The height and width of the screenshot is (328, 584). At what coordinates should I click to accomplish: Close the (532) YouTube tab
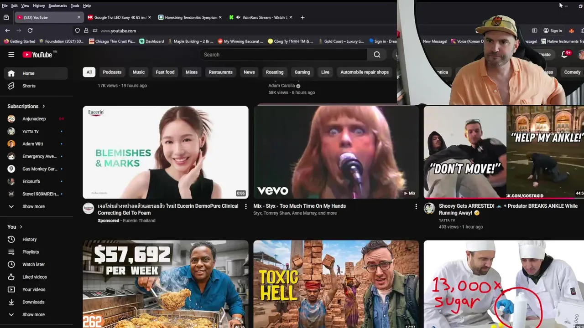click(x=79, y=17)
